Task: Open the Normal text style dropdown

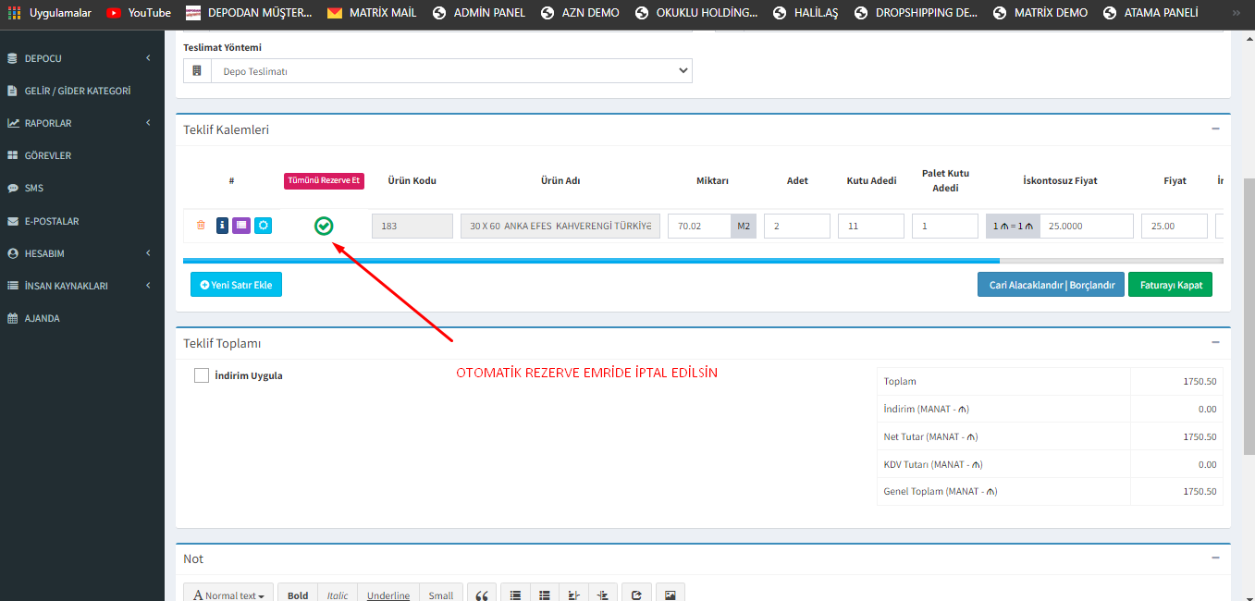Action: (x=228, y=595)
